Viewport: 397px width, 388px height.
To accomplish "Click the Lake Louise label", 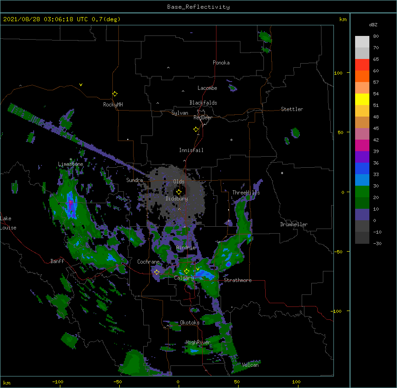I will pyautogui.click(x=8, y=223).
